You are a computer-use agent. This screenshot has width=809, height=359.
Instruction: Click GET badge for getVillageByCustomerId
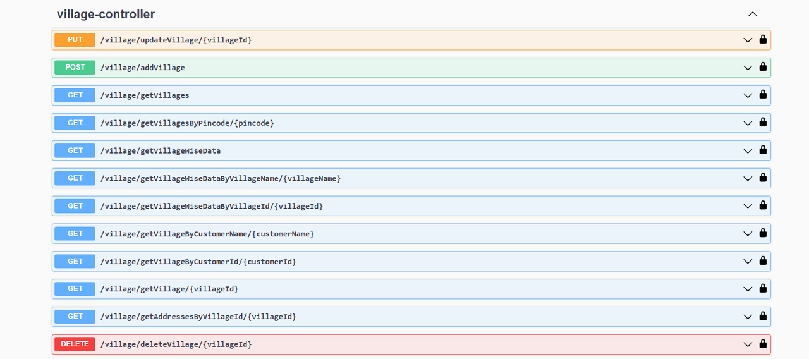75,261
